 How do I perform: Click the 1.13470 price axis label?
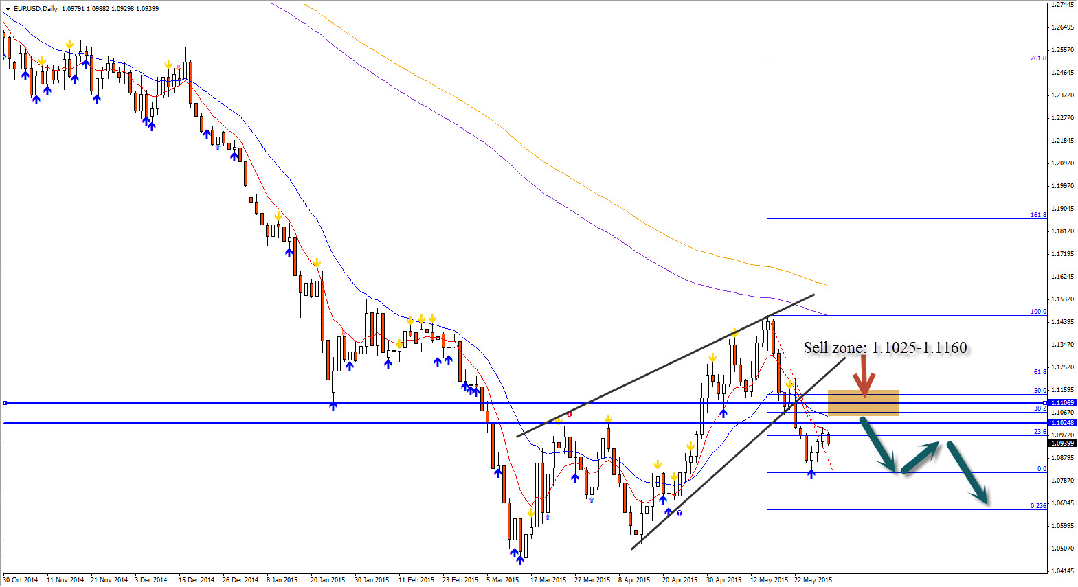1063,345
